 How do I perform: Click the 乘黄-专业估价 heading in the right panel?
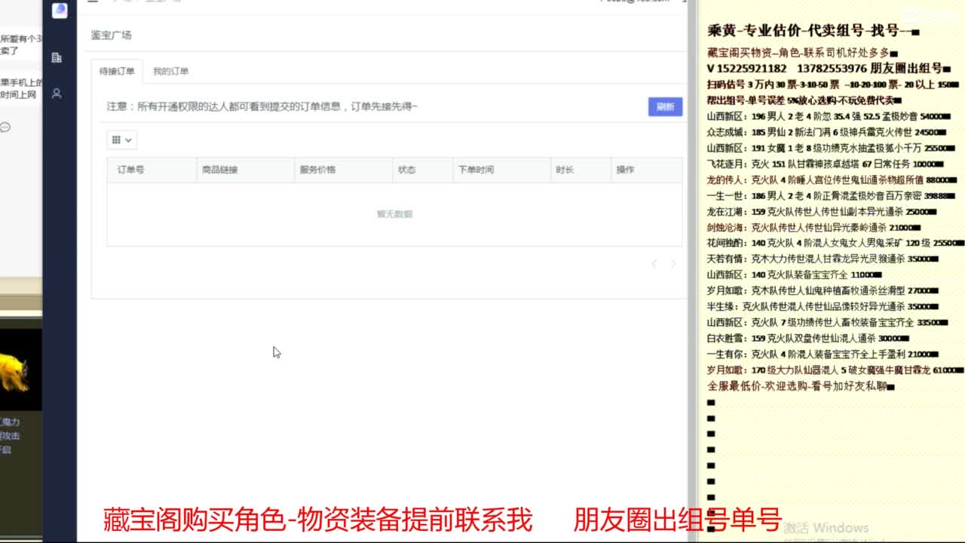coord(813,32)
